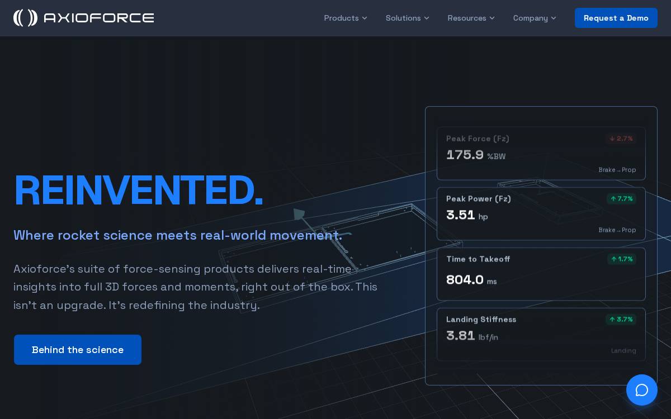This screenshot has width=671, height=419.
Task: Click the 3.7% increase badge
Action: point(621,320)
